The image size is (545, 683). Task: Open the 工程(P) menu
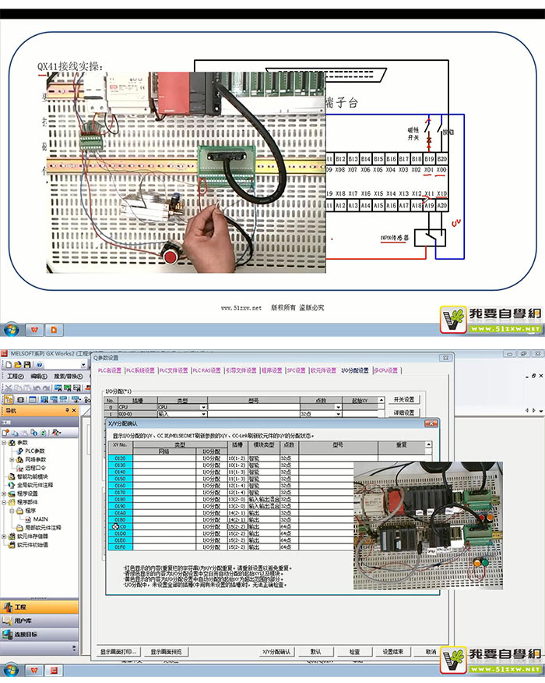point(16,376)
